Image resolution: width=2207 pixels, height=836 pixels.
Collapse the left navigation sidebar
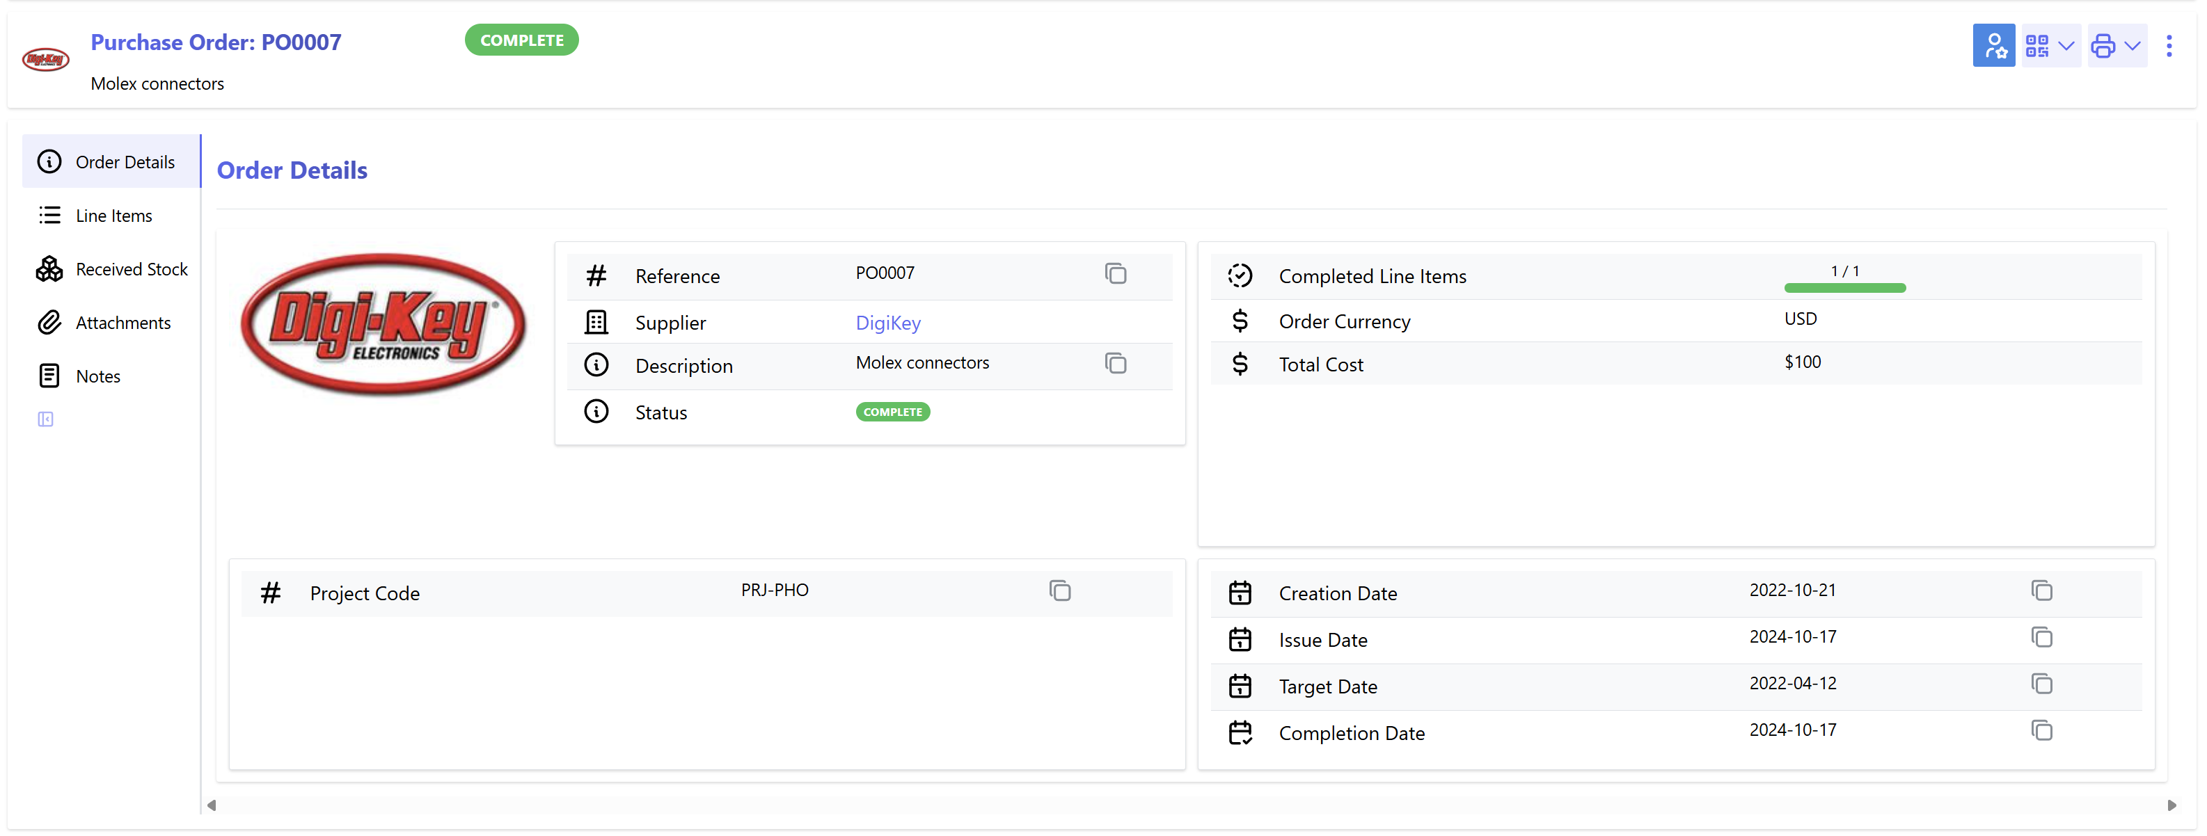(45, 419)
